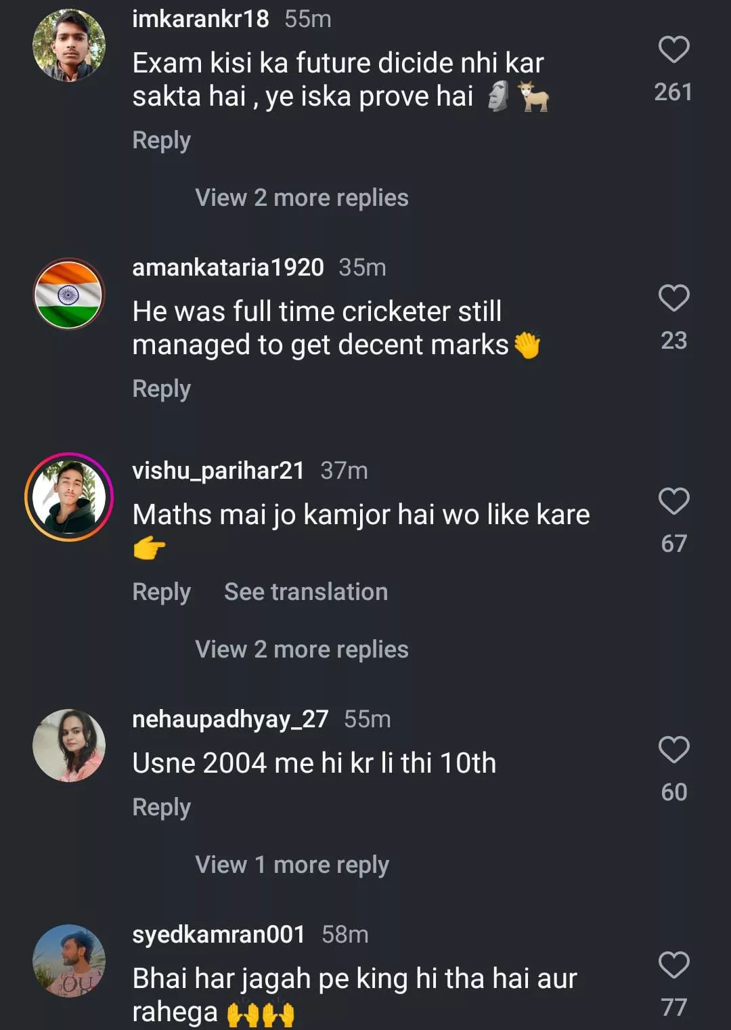
Task: Reply to nehaupadhyay_27's comment
Action: click(161, 807)
